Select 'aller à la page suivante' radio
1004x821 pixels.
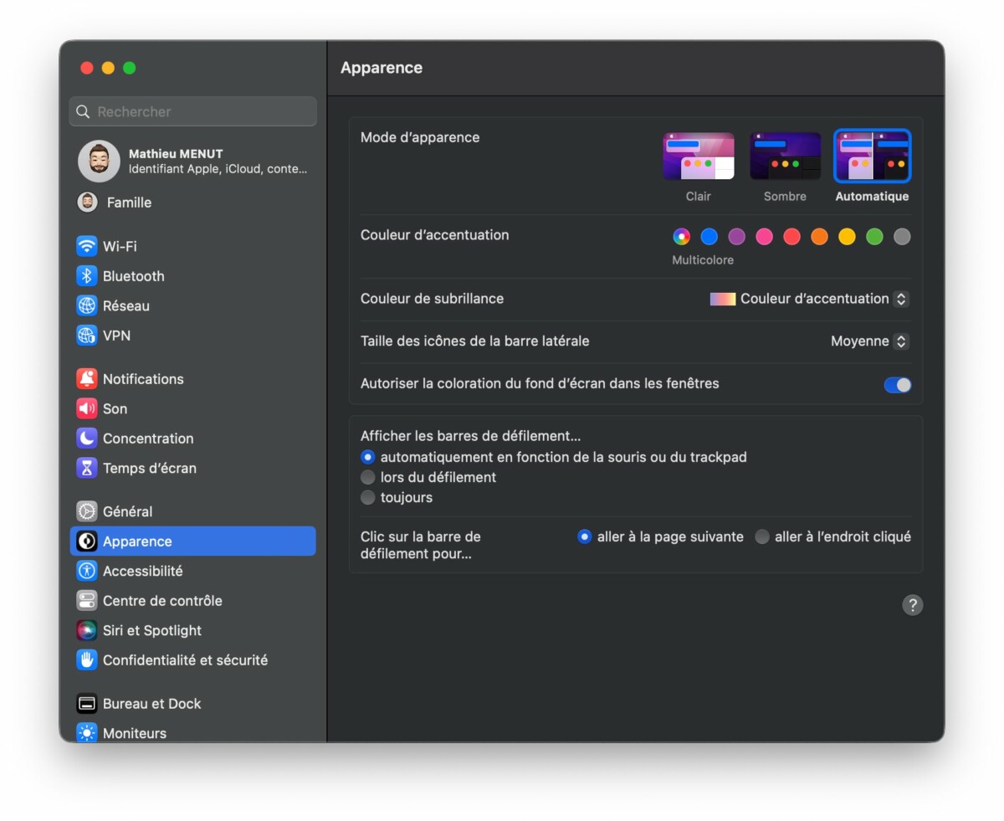[x=584, y=536]
